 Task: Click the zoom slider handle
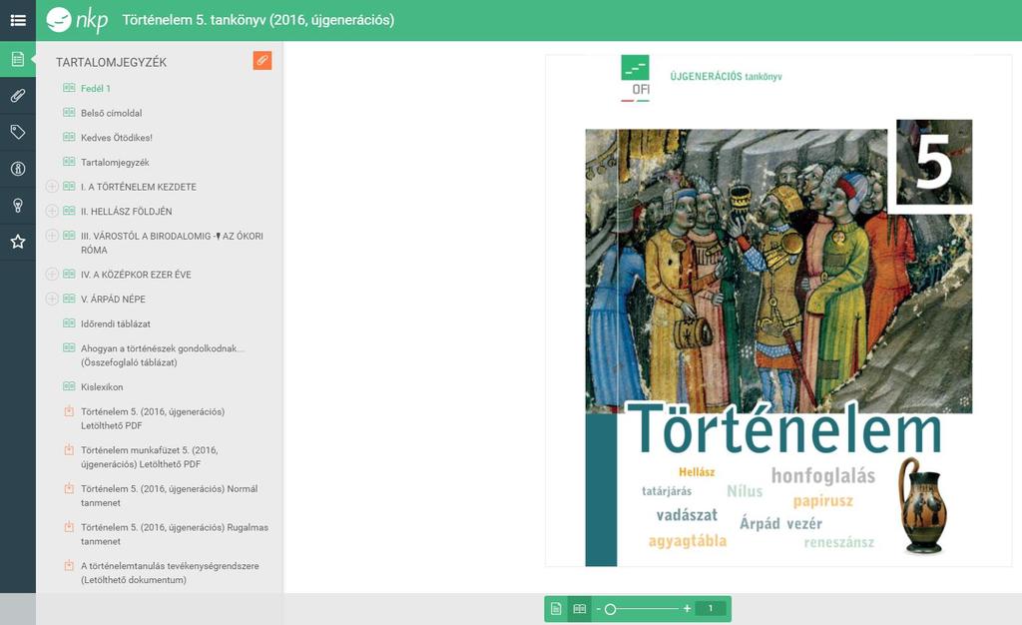click(610, 609)
